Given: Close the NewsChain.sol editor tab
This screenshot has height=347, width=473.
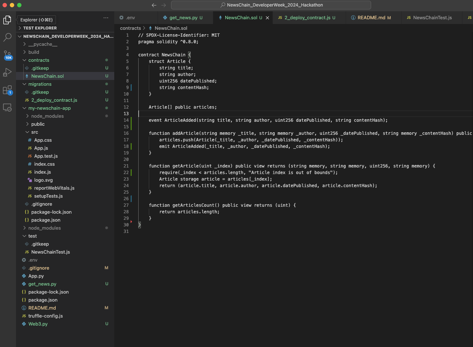Looking at the screenshot, I should (267, 18).
